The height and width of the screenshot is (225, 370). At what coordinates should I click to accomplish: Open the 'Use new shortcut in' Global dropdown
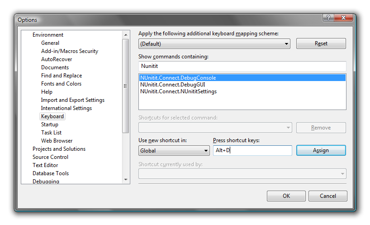(174, 151)
